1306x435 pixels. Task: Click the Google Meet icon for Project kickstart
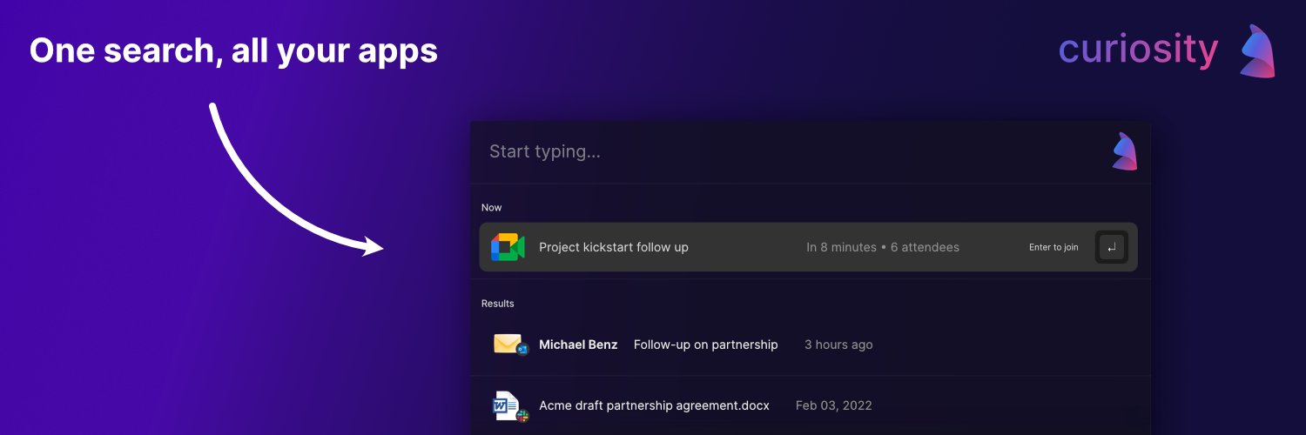508,247
